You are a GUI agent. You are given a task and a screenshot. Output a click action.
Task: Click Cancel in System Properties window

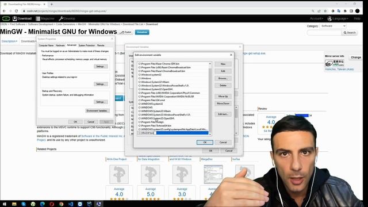click(x=91, y=122)
